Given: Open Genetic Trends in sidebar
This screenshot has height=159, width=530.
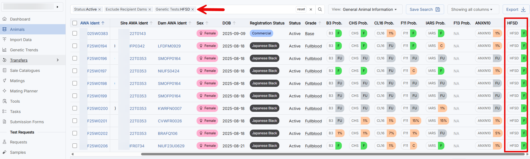Looking at the screenshot, I should tap(24, 50).
